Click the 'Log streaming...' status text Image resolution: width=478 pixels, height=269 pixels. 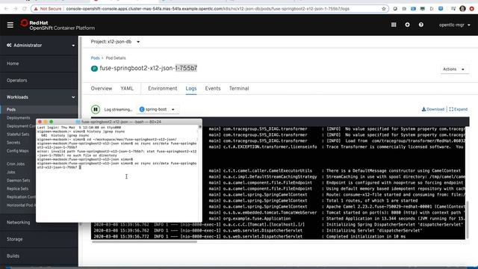tap(118, 110)
